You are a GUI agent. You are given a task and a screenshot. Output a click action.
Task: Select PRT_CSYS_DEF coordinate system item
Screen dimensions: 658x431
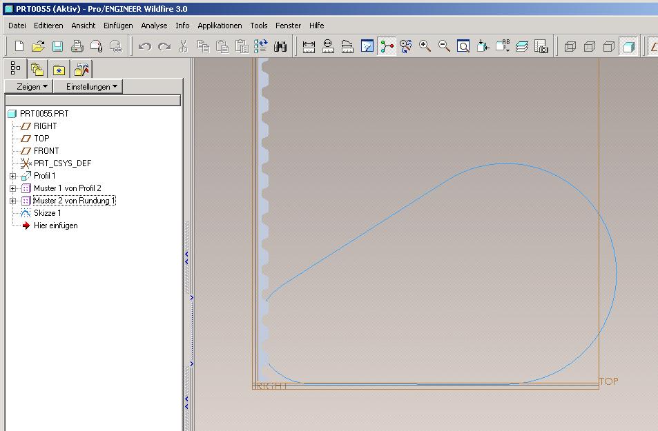[x=62, y=163]
